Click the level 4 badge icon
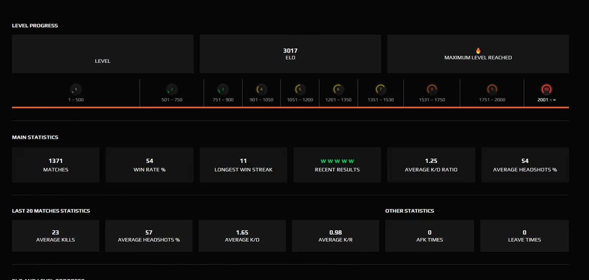This screenshot has height=280, width=589. tap(261, 89)
